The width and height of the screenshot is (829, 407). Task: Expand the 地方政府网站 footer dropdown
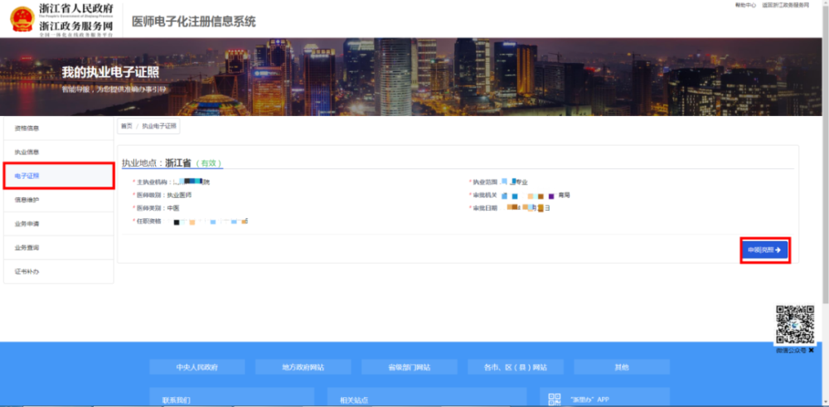[303, 367]
